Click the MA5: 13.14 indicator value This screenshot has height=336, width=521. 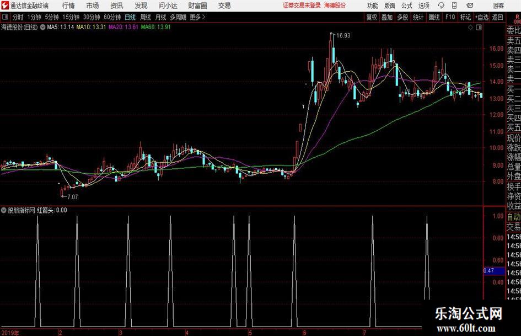(61, 27)
